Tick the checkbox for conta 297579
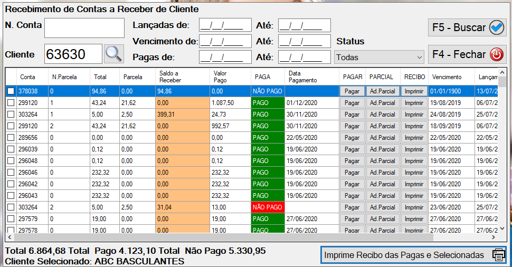This screenshot has width=512, height=267. click(x=11, y=218)
